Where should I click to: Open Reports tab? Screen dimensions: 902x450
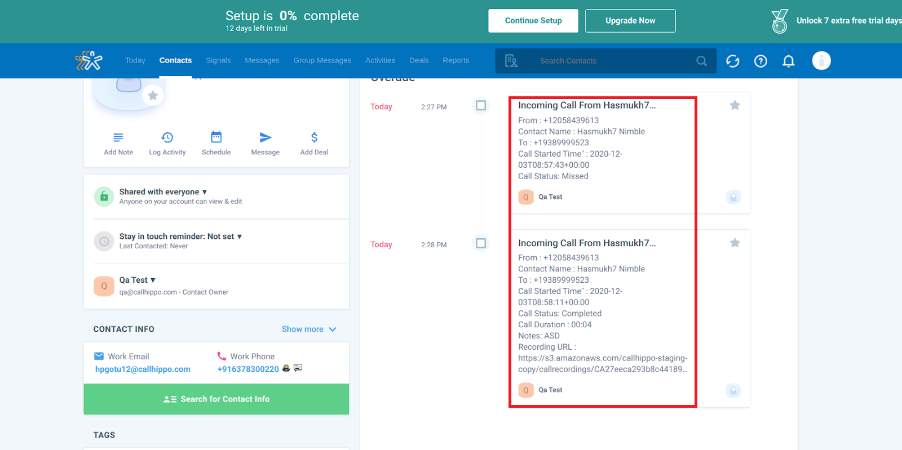tap(456, 60)
